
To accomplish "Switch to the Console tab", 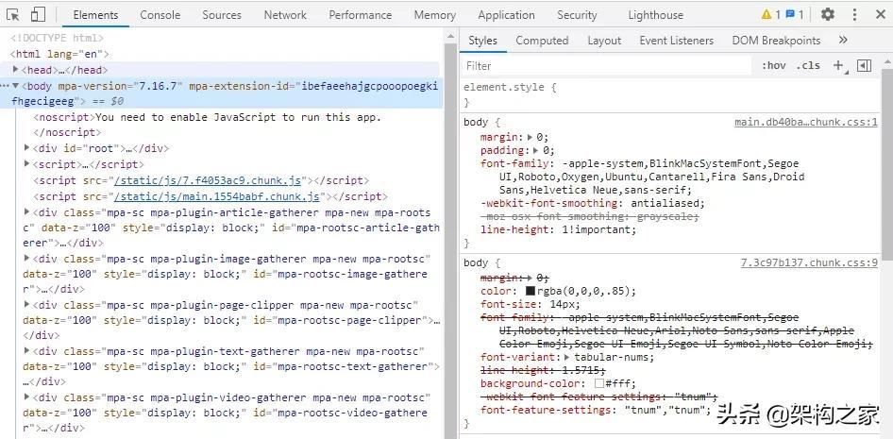I will (x=160, y=14).
